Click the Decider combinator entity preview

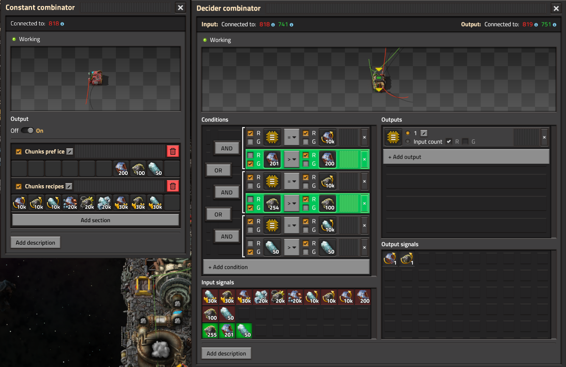click(378, 80)
